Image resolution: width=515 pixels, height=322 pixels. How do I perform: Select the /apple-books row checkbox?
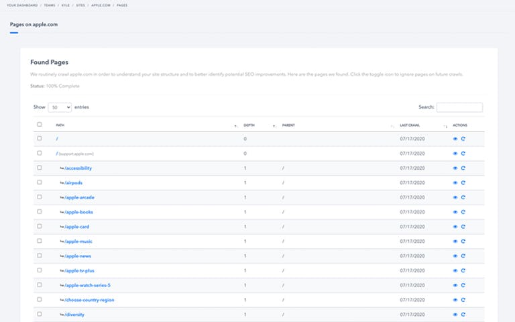click(40, 211)
